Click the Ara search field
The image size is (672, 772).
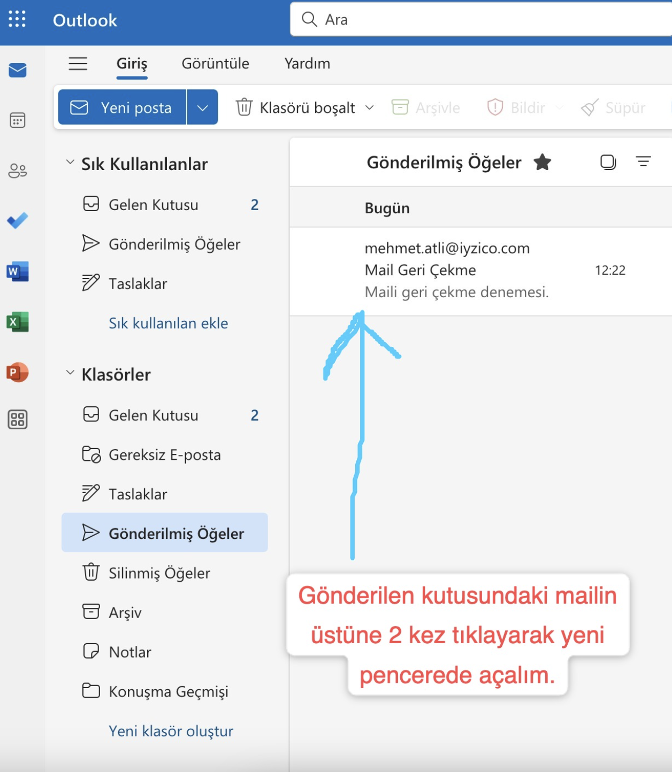tap(482, 20)
